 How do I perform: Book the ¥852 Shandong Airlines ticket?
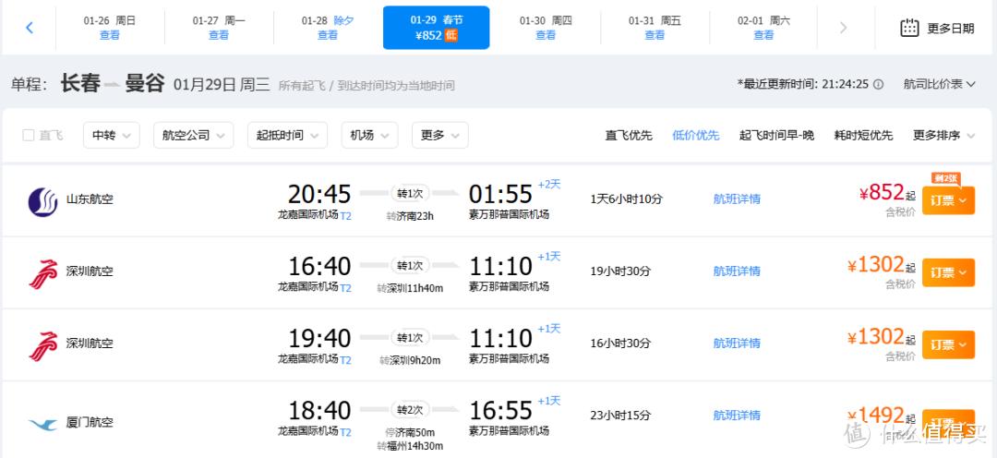point(948,200)
